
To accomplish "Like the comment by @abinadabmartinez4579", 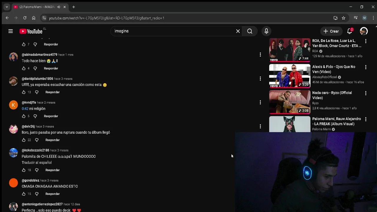I will 24,68.
